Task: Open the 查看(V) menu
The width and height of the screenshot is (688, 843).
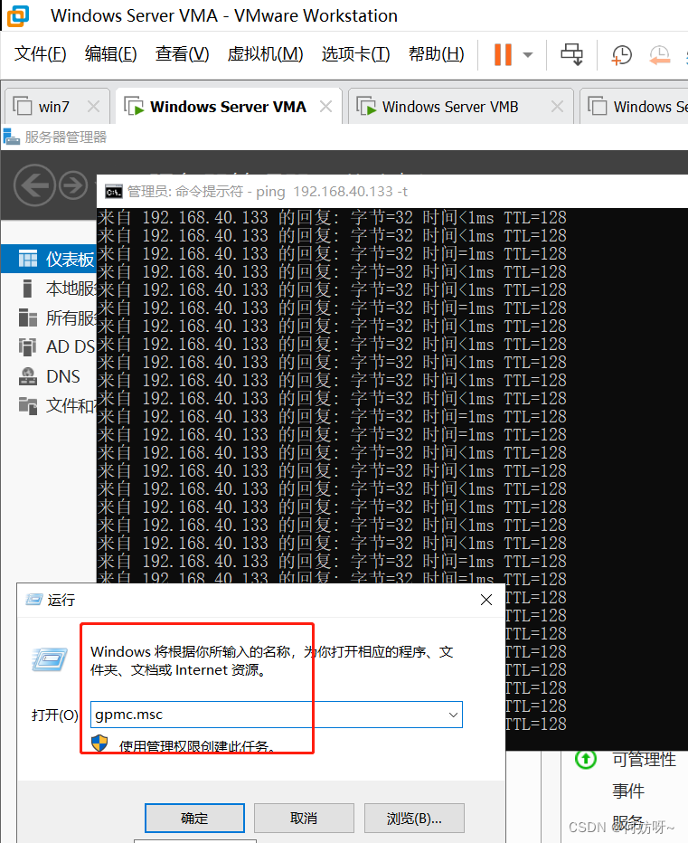Action: pyautogui.click(x=182, y=53)
